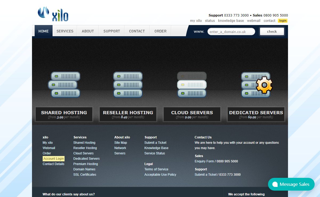The width and height of the screenshot is (320, 197).
Task: Select the DEDICATED SERVERS banner button
Action: 256,114
